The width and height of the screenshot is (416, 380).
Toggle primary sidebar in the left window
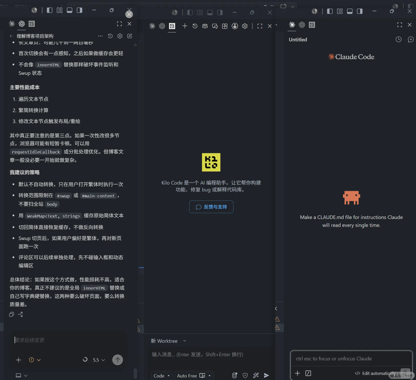click(x=50, y=10)
